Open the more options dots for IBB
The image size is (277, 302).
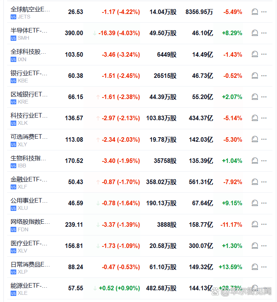click(x=264, y=161)
